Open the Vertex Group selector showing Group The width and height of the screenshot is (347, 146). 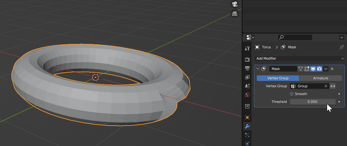309,86
